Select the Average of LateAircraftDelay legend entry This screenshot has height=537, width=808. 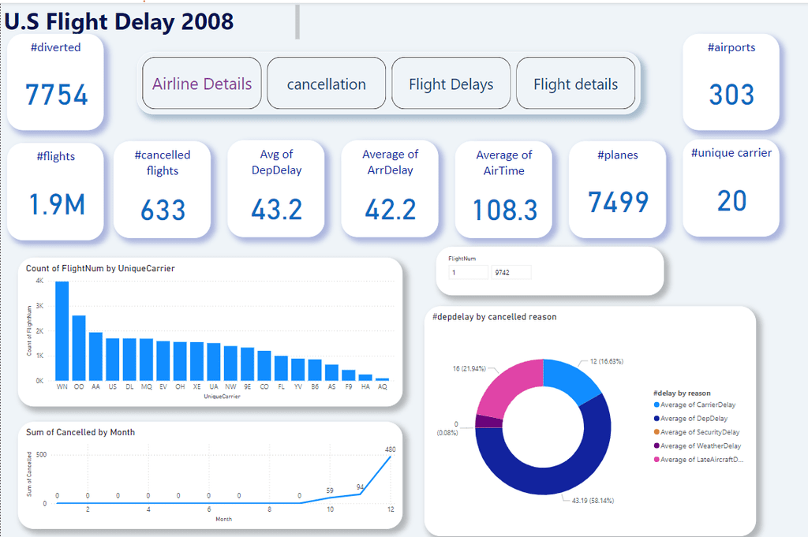[698, 460]
